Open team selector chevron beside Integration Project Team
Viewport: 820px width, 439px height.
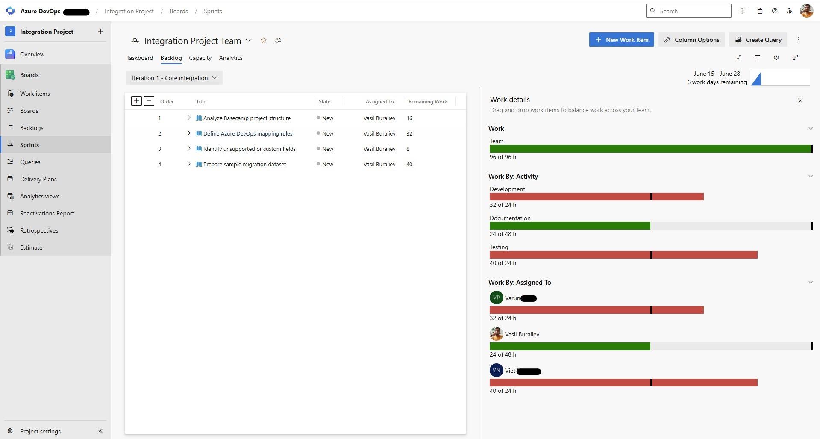tap(248, 41)
